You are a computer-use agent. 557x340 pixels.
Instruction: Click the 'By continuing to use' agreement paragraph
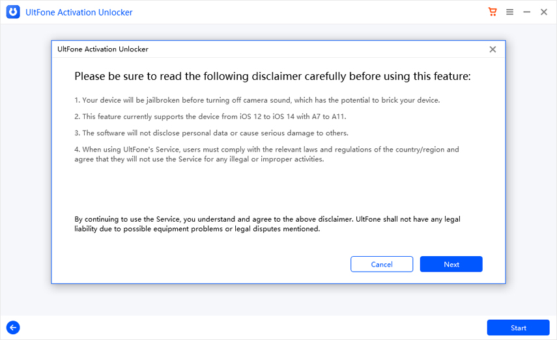(x=267, y=224)
